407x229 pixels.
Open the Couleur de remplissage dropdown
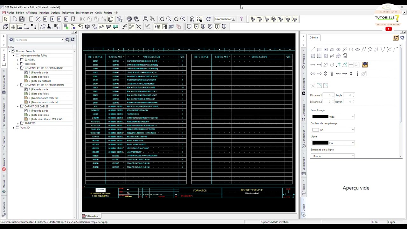333,130
